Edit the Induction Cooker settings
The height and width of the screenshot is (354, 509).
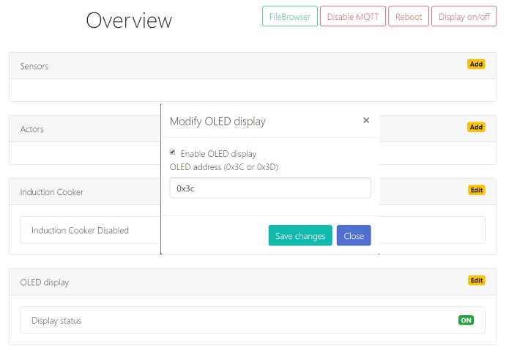(x=476, y=191)
